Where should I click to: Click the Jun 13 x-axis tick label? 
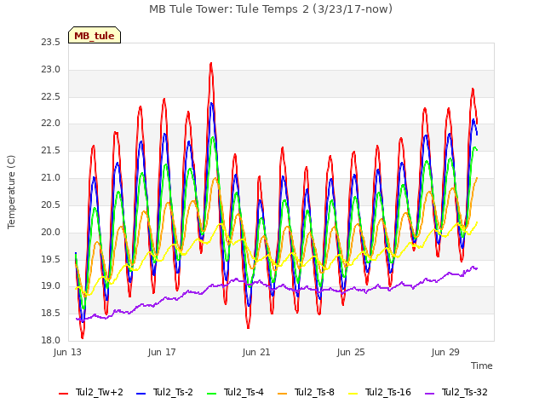[x=67, y=352]
